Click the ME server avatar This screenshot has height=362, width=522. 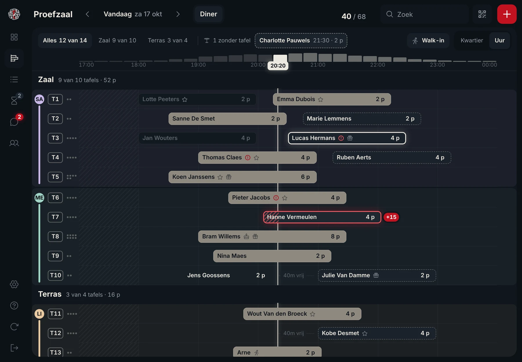coord(39,198)
